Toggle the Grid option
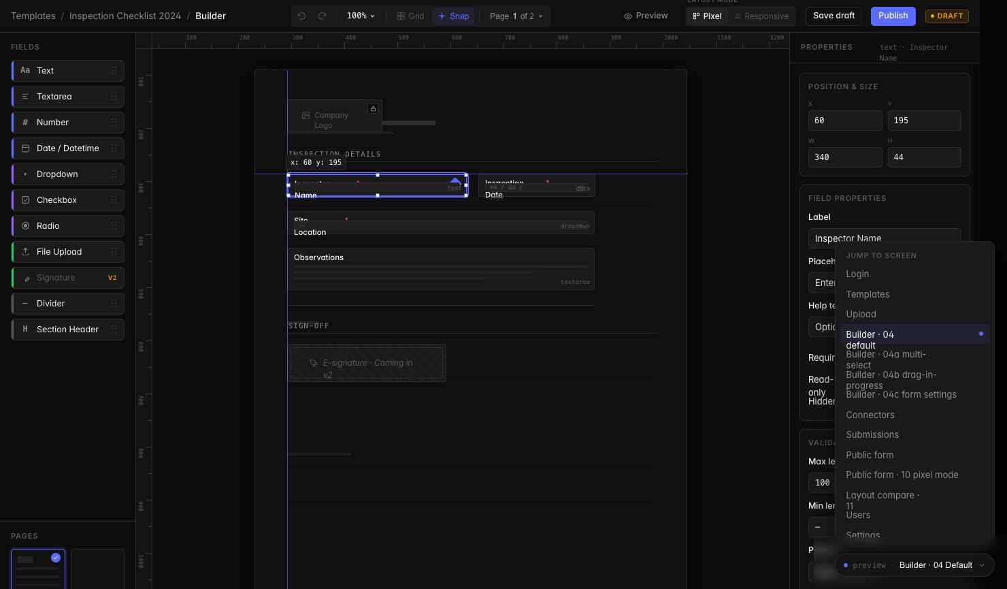 pyautogui.click(x=410, y=16)
